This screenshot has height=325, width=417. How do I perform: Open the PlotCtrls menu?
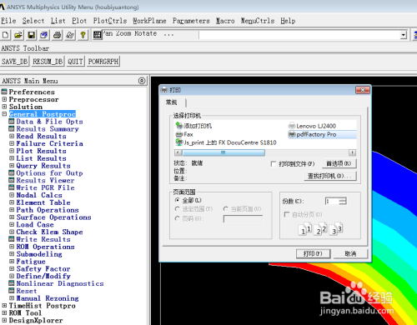(x=110, y=21)
